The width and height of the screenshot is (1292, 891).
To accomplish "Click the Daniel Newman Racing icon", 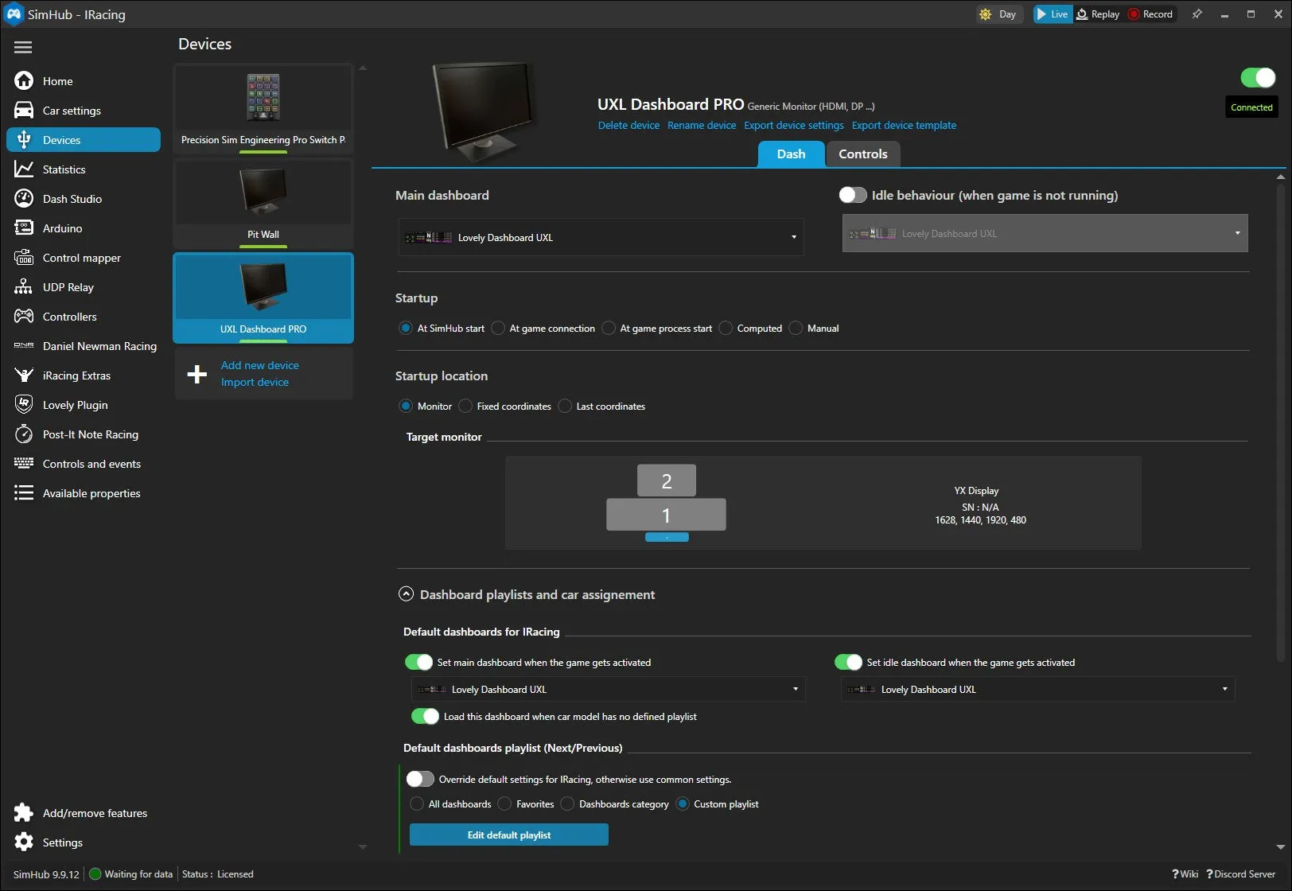I will [x=24, y=346].
